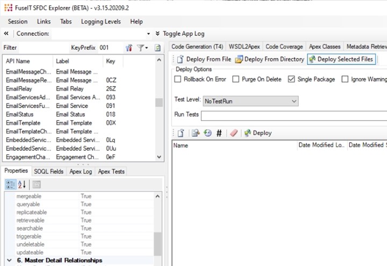The image size is (387, 266).
Task: Click the hash symbol toolbar icon
Action: [x=219, y=133]
